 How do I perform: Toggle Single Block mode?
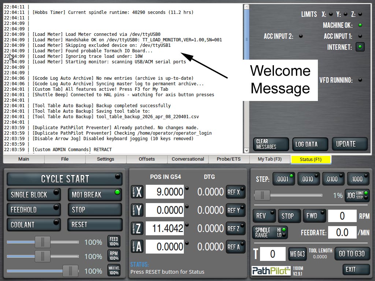(34, 195)
